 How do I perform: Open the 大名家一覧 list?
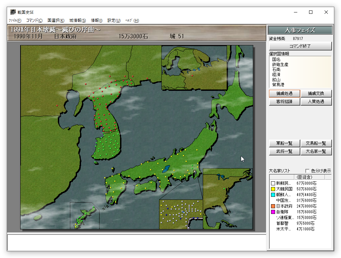coord(316,151)
